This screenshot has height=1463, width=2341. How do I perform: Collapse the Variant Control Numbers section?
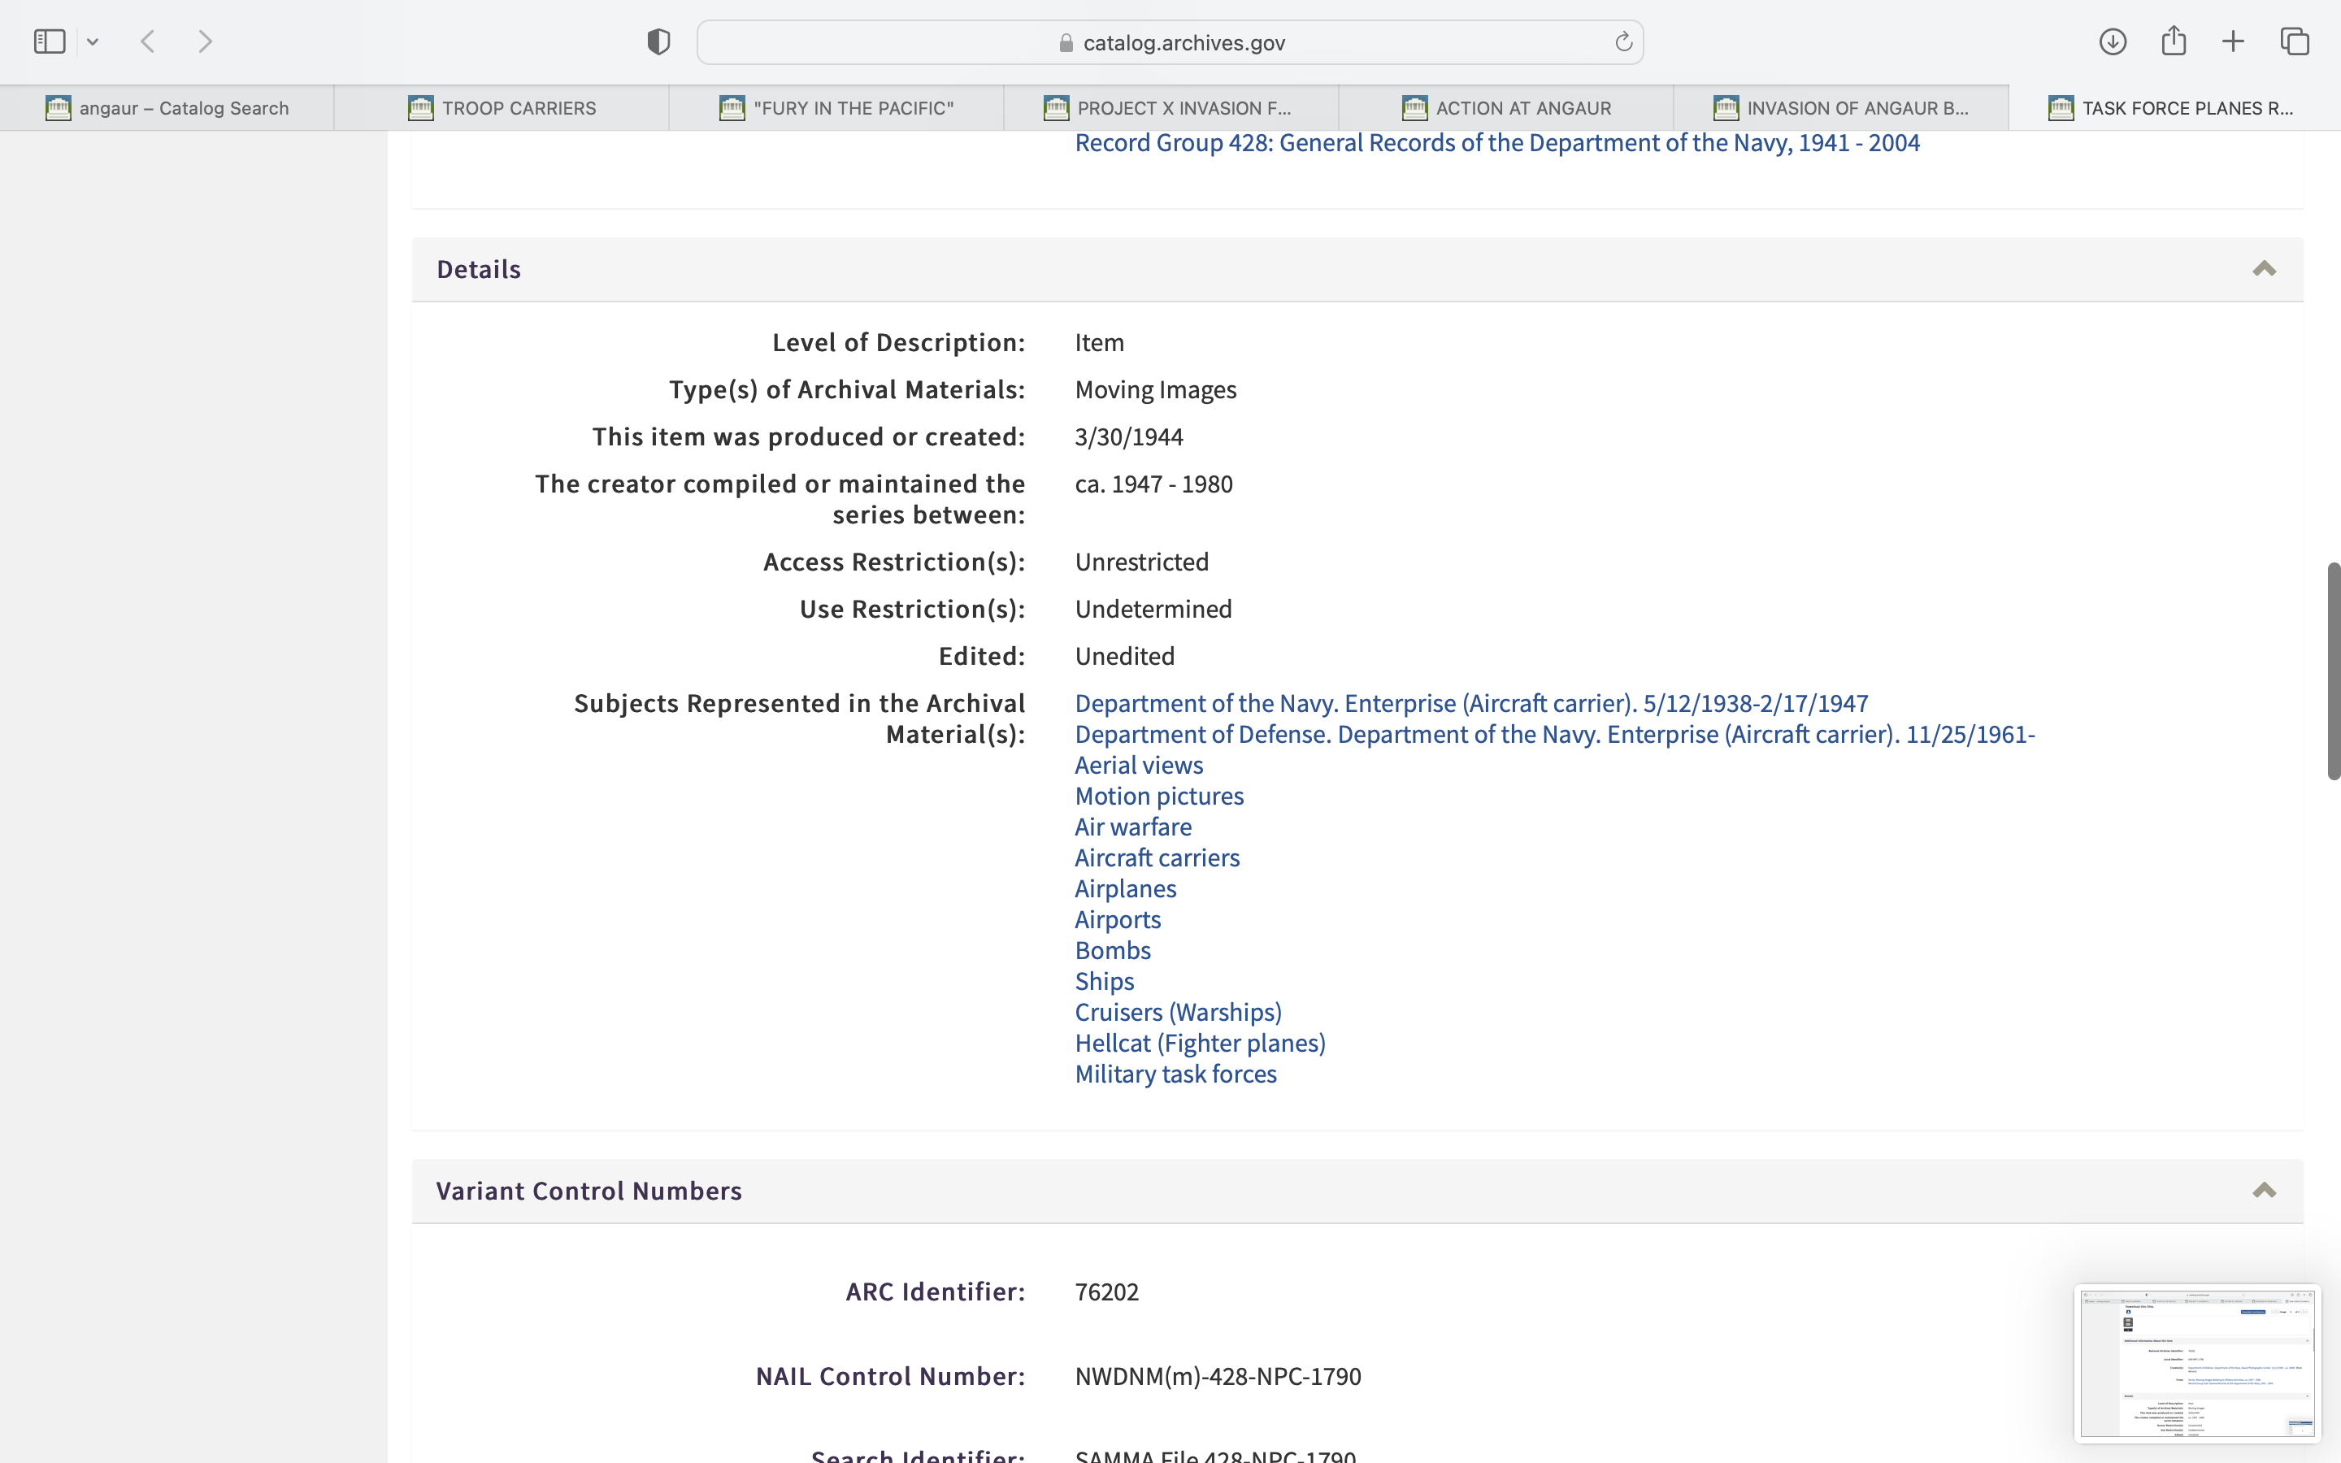click(2264, 1190)
